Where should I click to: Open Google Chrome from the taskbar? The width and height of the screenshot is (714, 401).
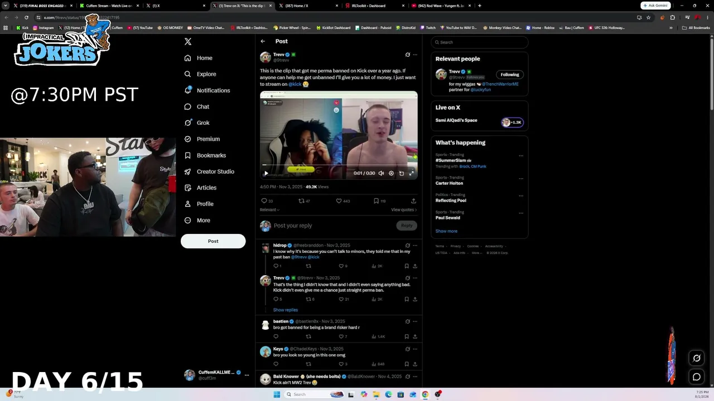click(425, 394)
